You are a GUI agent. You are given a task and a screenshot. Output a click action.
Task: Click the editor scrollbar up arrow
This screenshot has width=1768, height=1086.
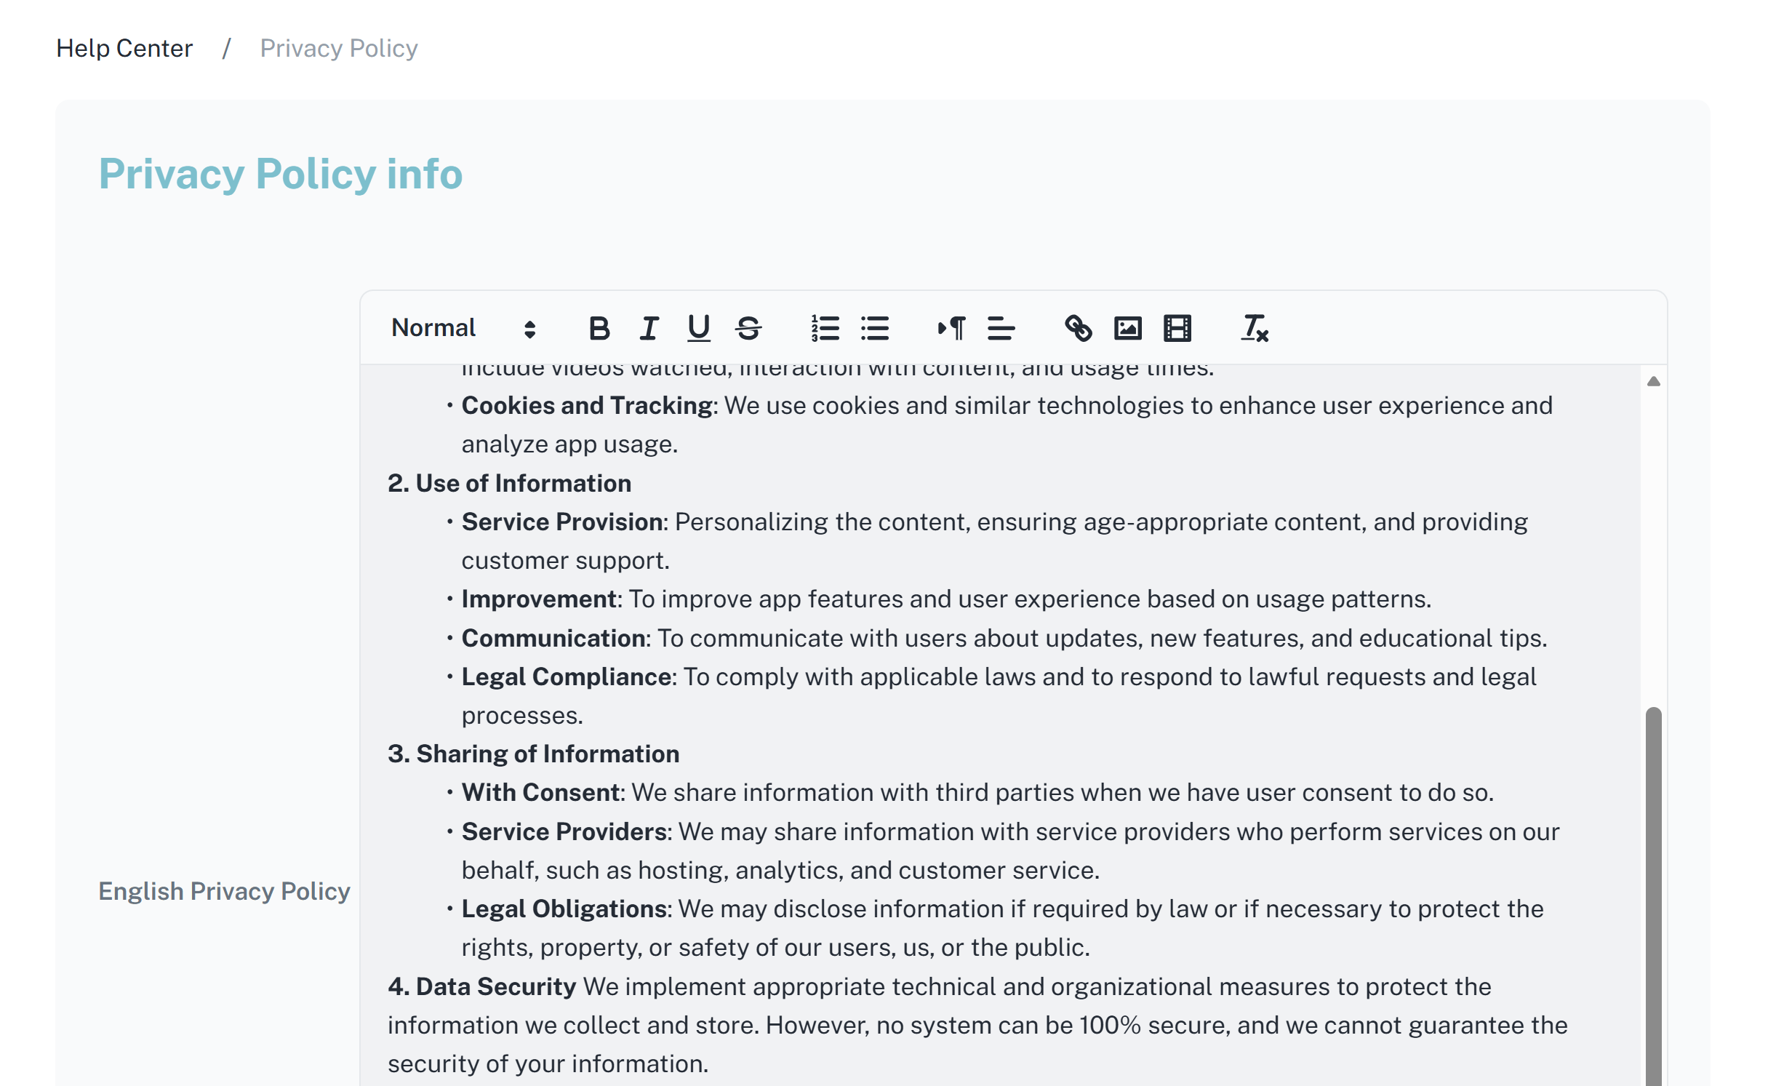pyautogui.click(x=1653, y=381)
